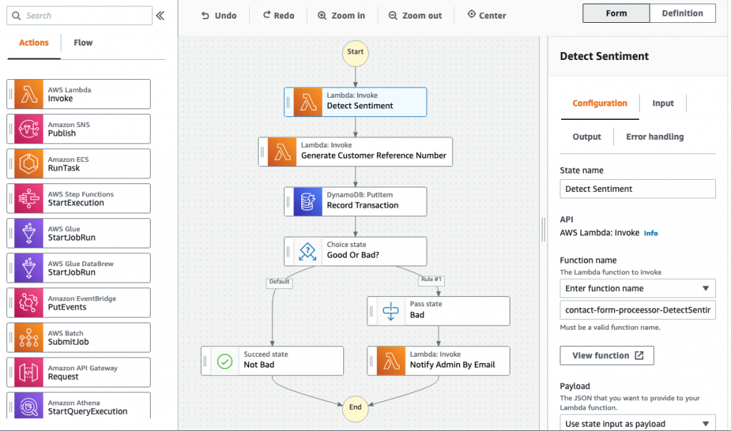Click the End node in the workflow
This screenshot has height=431, width=731.
(x=356, y=408)
